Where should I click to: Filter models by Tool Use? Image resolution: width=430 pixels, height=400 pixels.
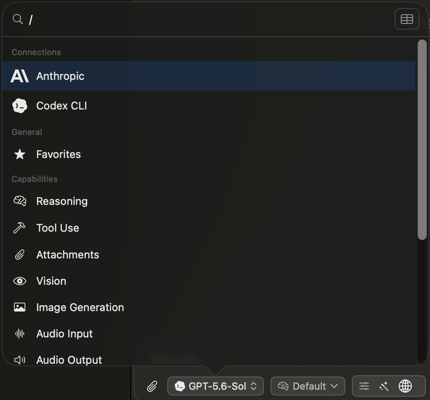point(208,228)
